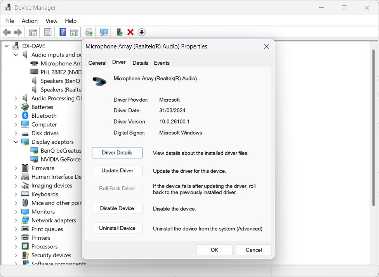Click the Disable Device button

point(117,208)
